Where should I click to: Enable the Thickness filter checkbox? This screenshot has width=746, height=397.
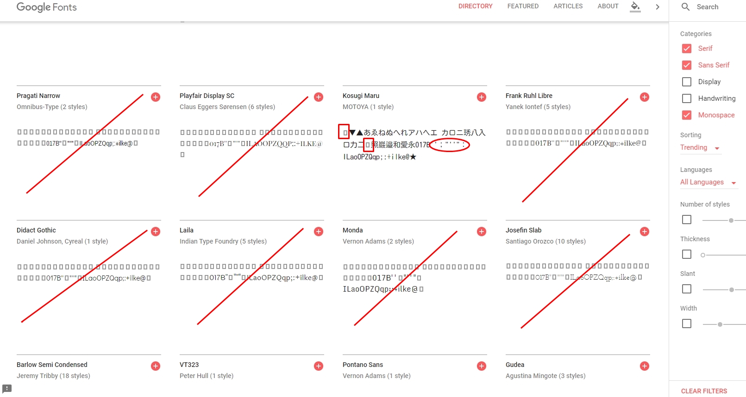[x=687, y=254]
